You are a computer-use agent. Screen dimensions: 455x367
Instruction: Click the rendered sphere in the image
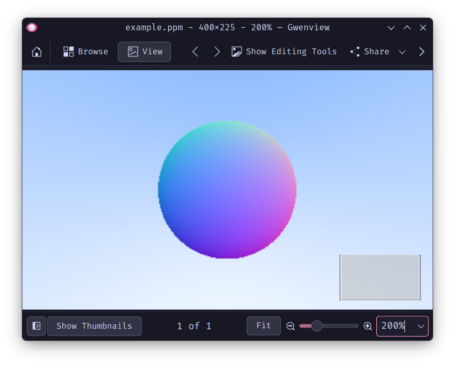(x=227, y=189)
